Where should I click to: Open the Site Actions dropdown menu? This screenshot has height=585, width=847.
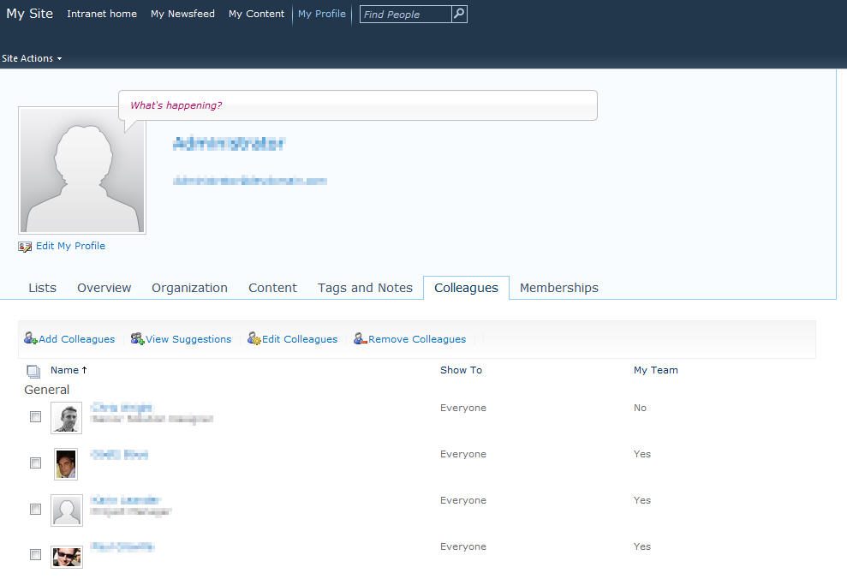32,59
